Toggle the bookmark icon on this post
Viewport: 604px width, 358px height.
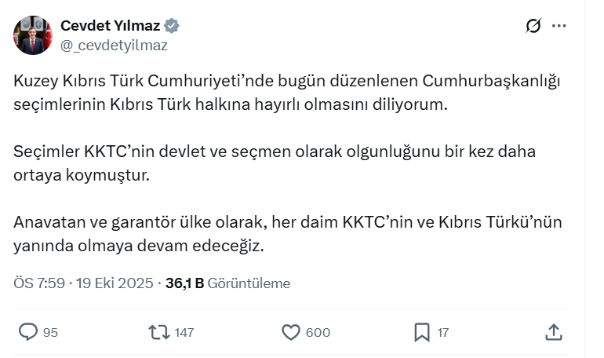pos(421,332)
